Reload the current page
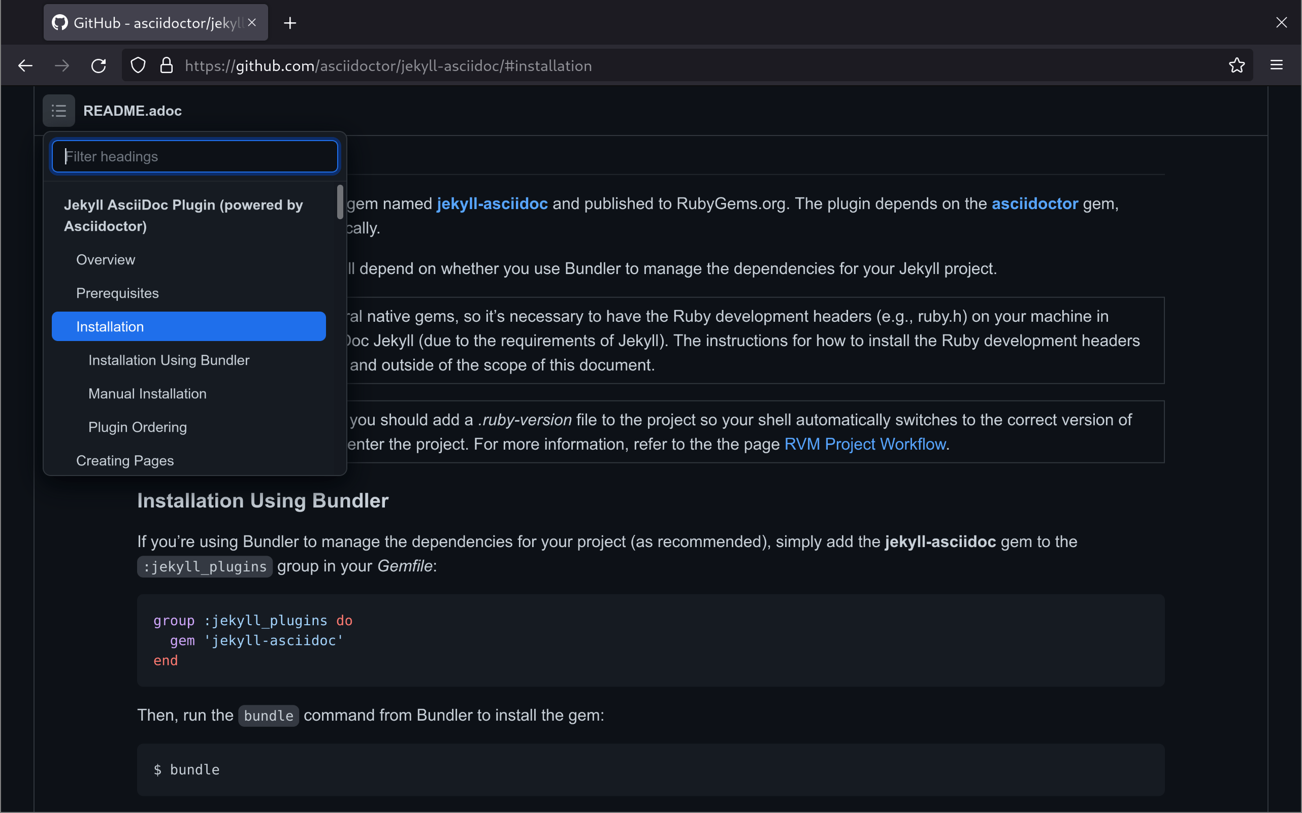Image resolution: width=1302 pixels, height=813 pixels. (x=99, y=65)
